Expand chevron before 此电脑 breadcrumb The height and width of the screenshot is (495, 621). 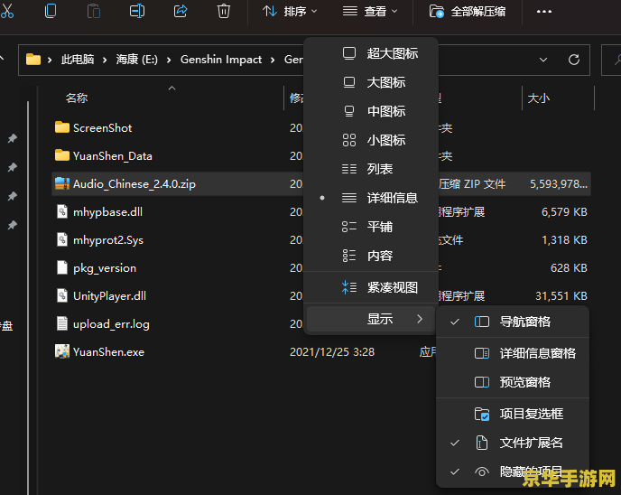[50, 60]
